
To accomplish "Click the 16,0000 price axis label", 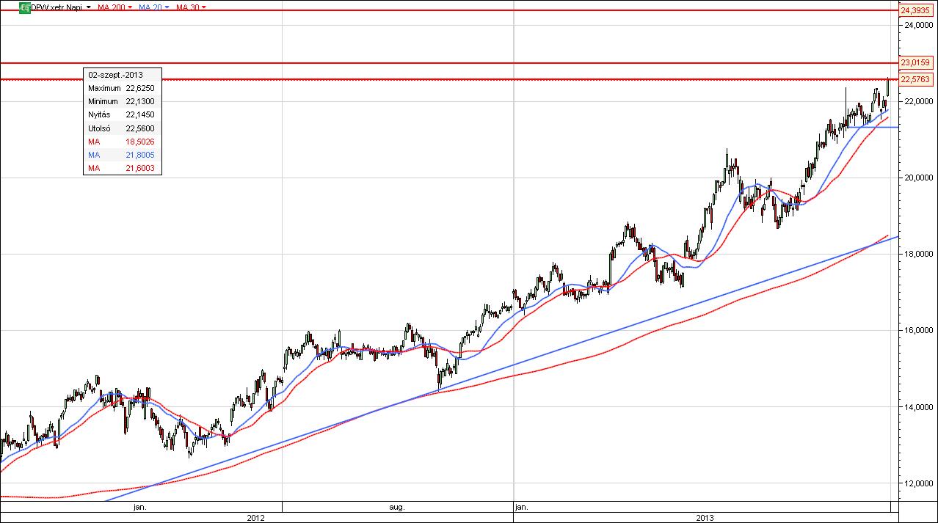I will click(918, 331).
